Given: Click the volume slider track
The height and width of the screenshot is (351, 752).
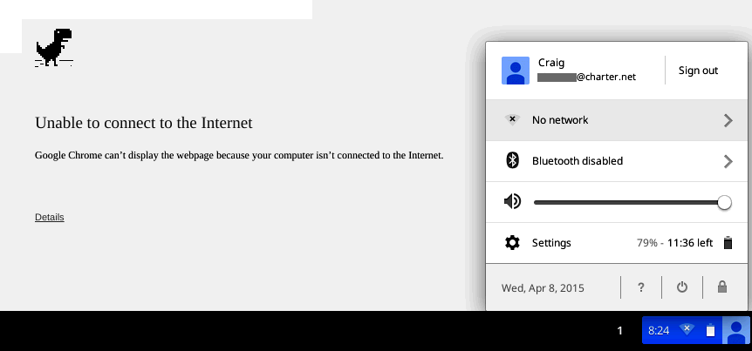Looking at the screenshot, I should point(628,202).
